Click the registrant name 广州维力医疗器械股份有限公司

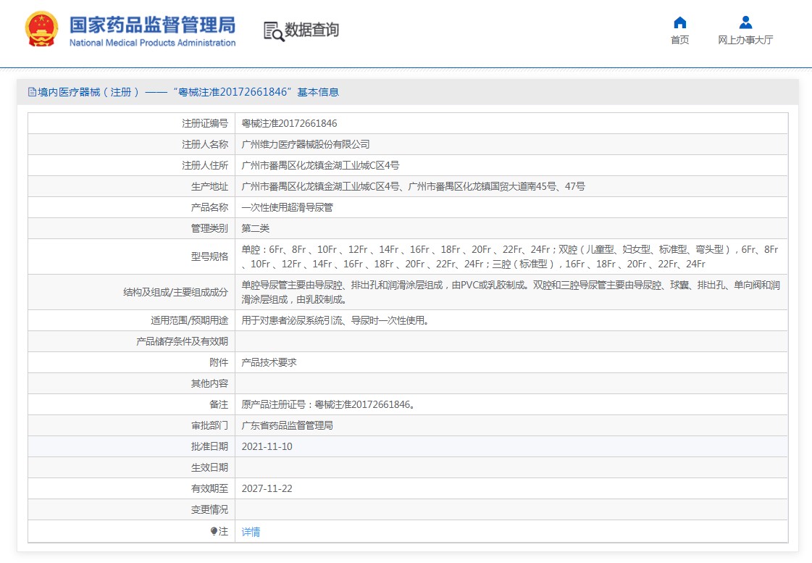click(x=305, y=145)
